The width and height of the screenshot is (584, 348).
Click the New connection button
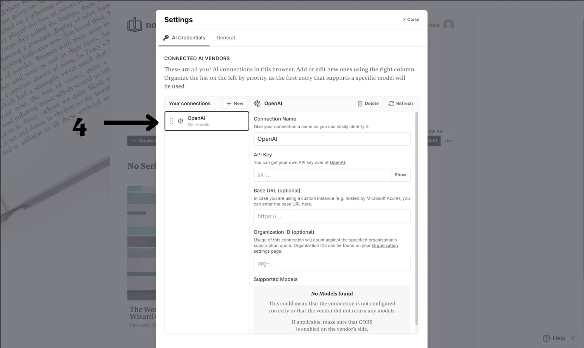click(x=234, y=103)
